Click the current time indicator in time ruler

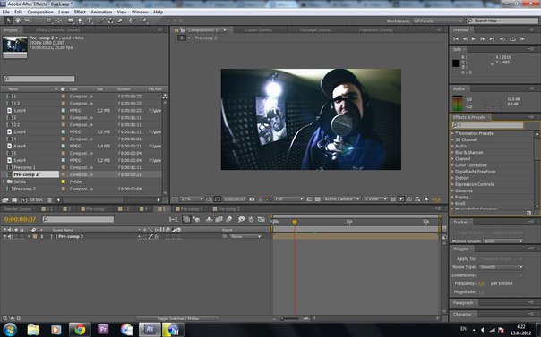tap(295, 223)
